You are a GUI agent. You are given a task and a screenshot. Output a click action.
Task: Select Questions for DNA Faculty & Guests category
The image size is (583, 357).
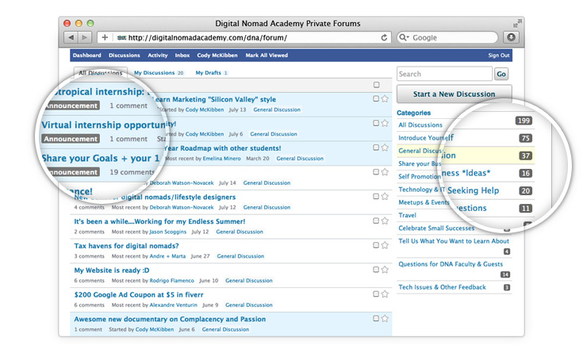coord(451,264)
